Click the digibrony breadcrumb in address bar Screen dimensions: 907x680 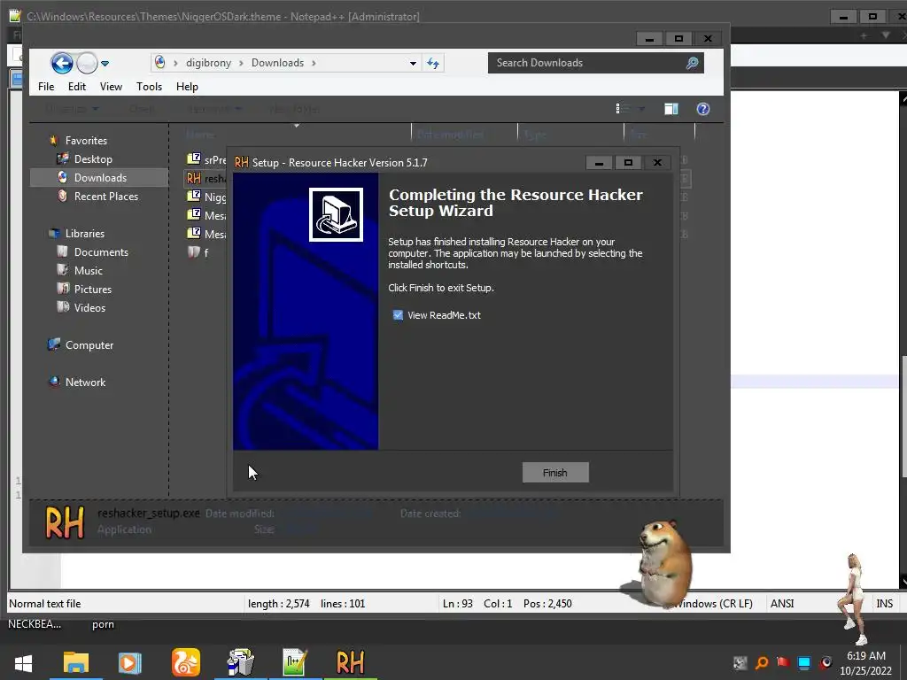point(208,63)
